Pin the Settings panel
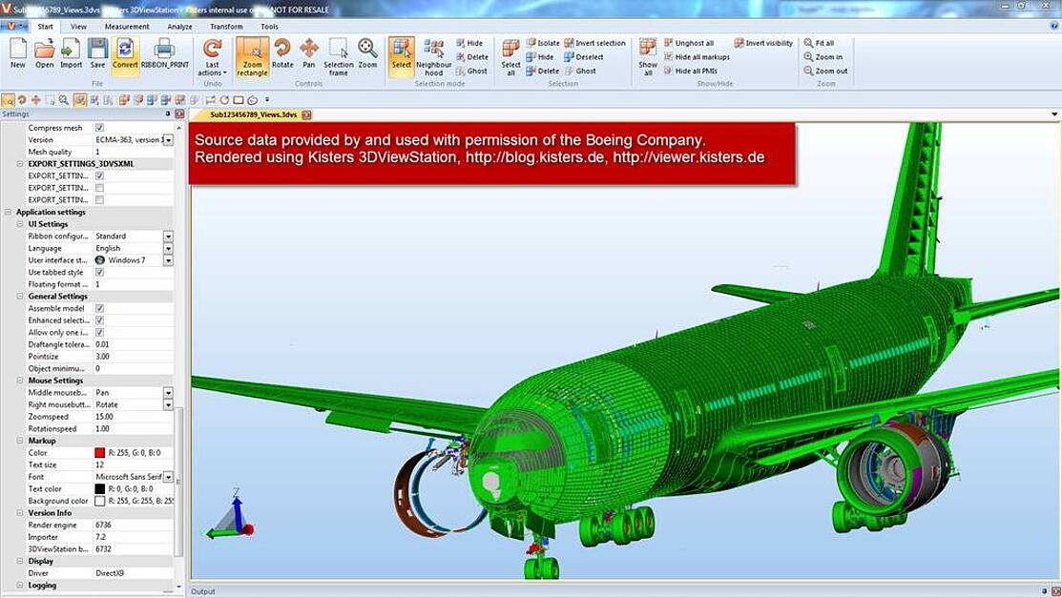 click(x=168, y=113)
